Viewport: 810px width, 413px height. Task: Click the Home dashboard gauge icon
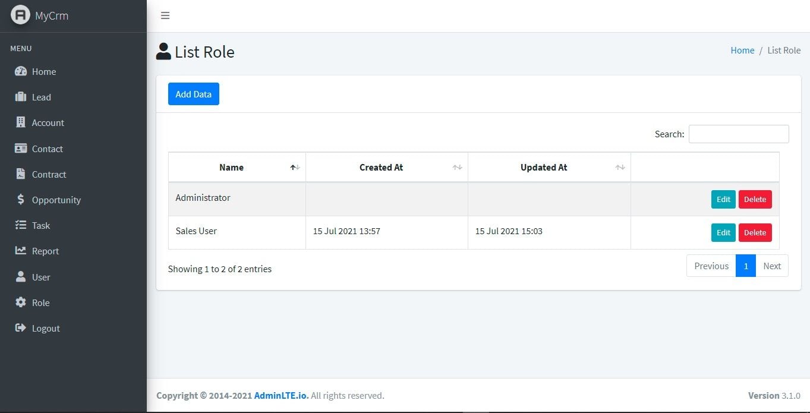tap(21, 71)
